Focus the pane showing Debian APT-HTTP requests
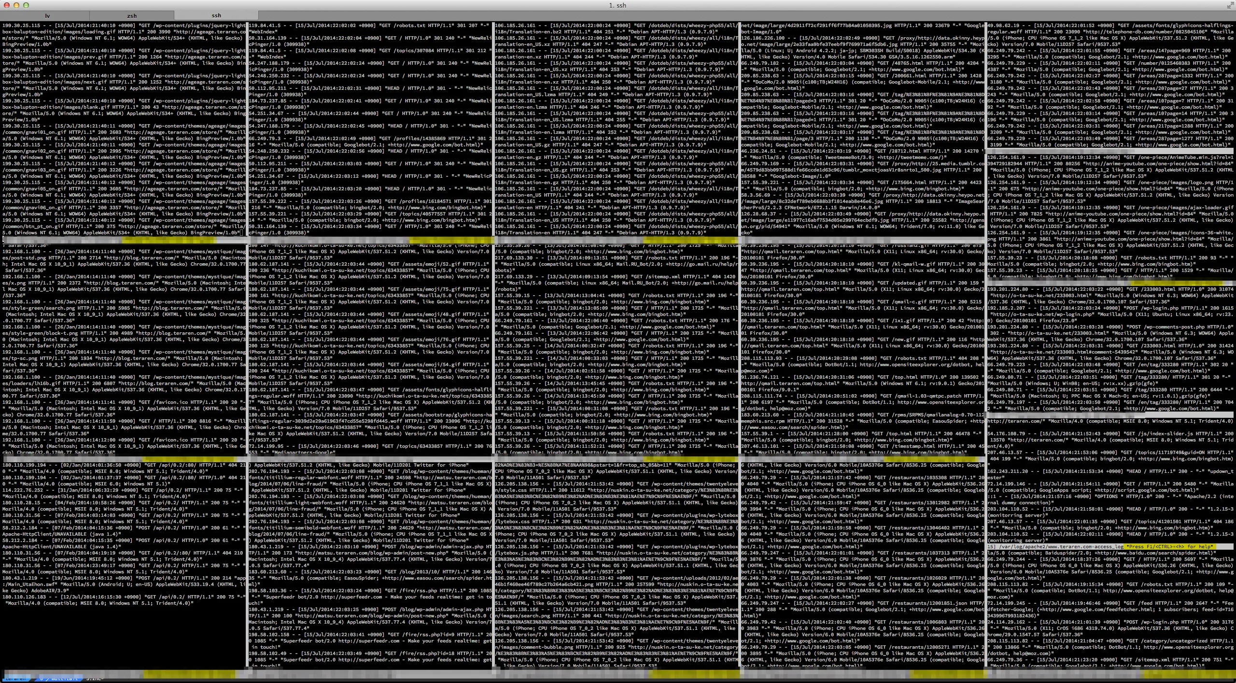Screen dimensions: 1236x683 [616, 129]
